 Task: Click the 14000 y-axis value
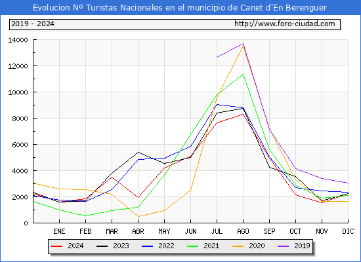[x=18, y=40]
